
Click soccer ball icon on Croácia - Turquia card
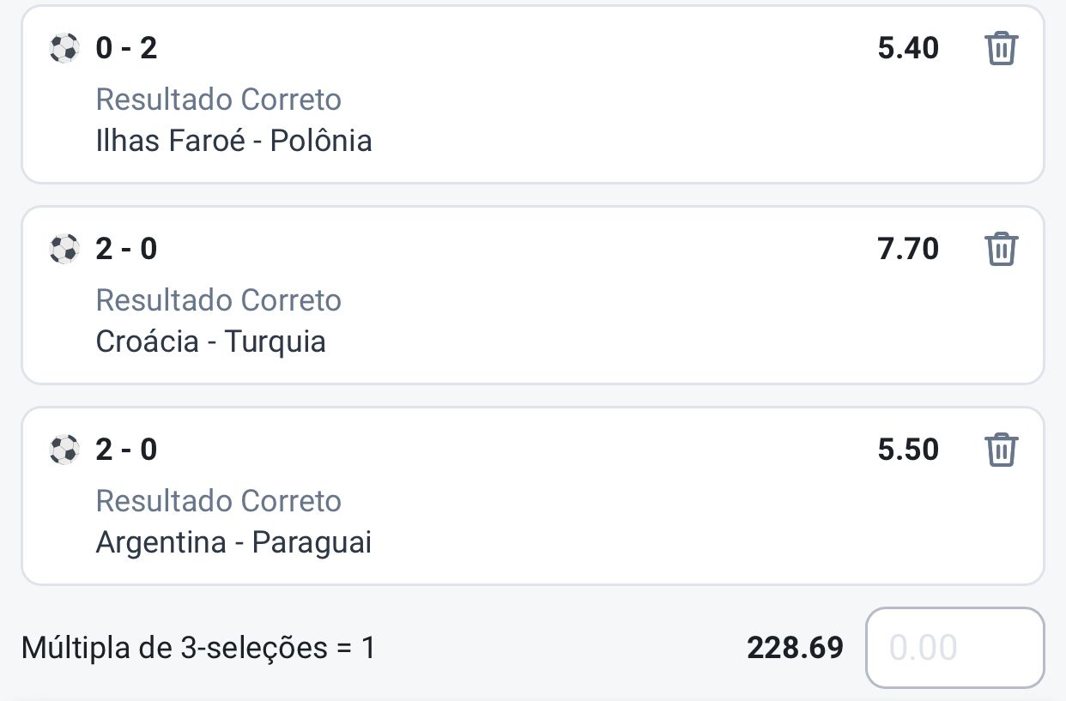tap(64, 249)
